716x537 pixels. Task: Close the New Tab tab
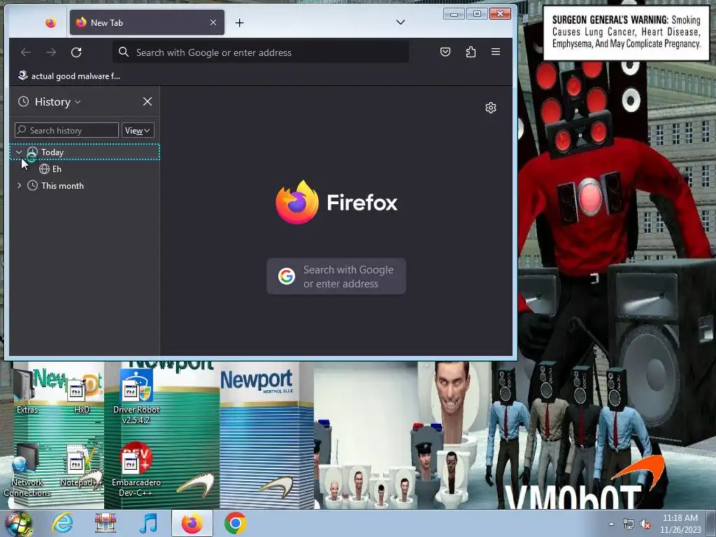[x=213, y=22]
